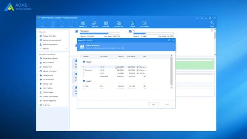Click the Migrate OS toolbar icon
The width and height of the screenshot is (247, 139).
click(x=83, y=24)
